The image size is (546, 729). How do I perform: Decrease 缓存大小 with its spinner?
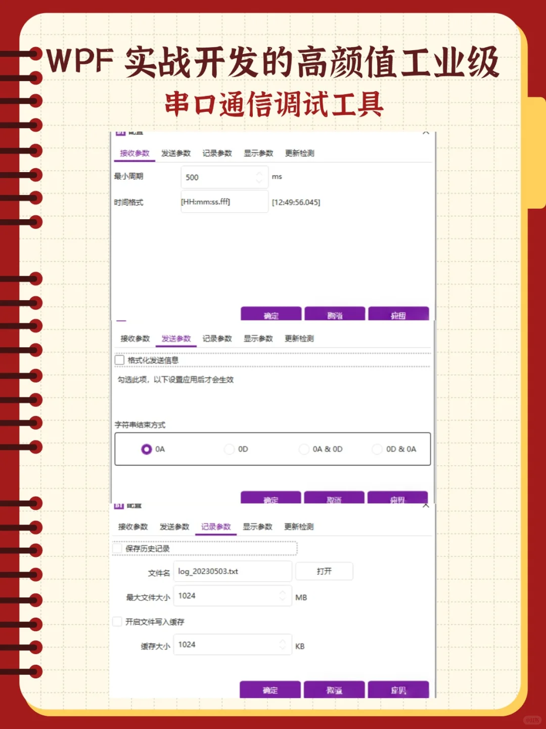click(x=283, y=647)
